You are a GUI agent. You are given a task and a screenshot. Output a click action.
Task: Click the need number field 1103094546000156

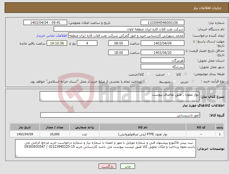163,23
